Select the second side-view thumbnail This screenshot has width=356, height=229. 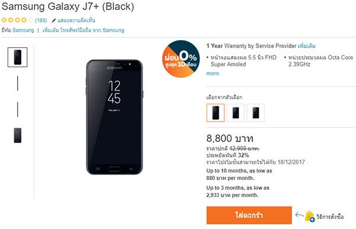coord(17,83)
